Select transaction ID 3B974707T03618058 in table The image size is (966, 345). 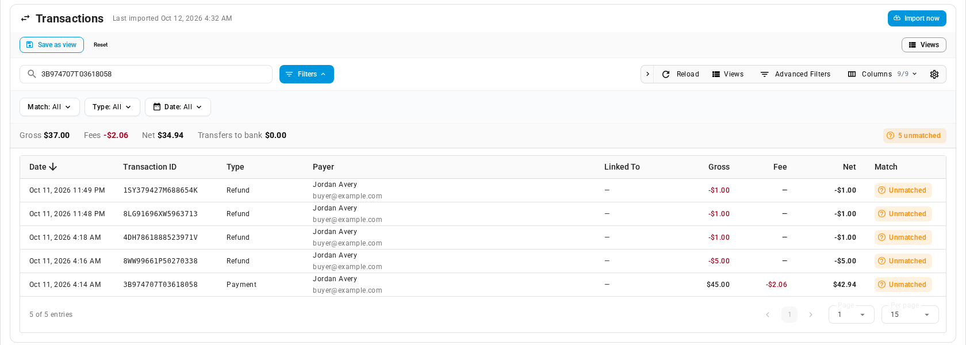160,285
